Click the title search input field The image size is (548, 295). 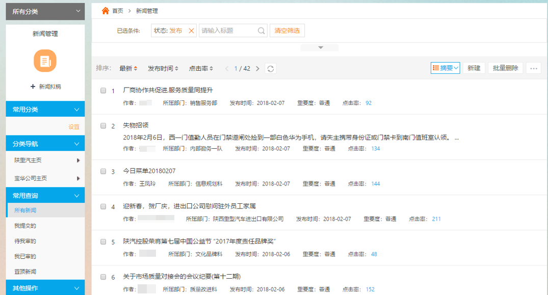228,31
